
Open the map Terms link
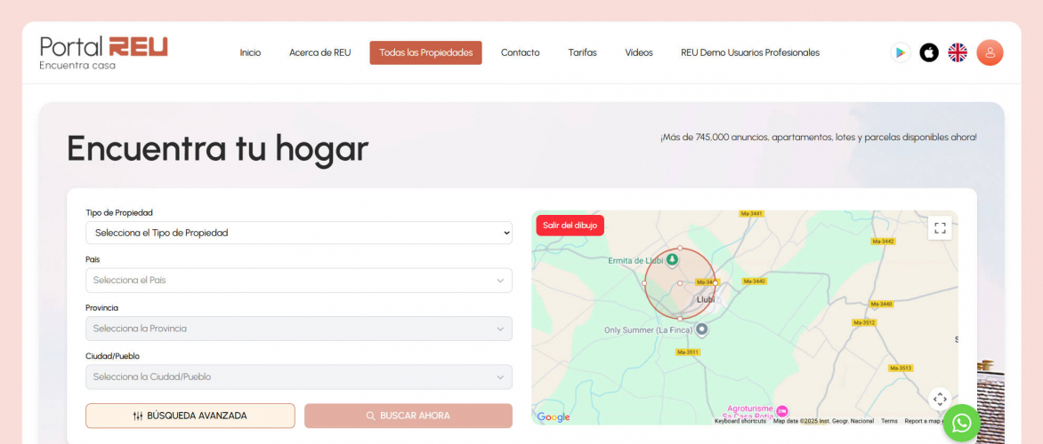pos(889,421)
